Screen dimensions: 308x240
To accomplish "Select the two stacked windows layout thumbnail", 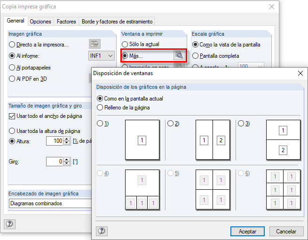I will tap(283, 140).
